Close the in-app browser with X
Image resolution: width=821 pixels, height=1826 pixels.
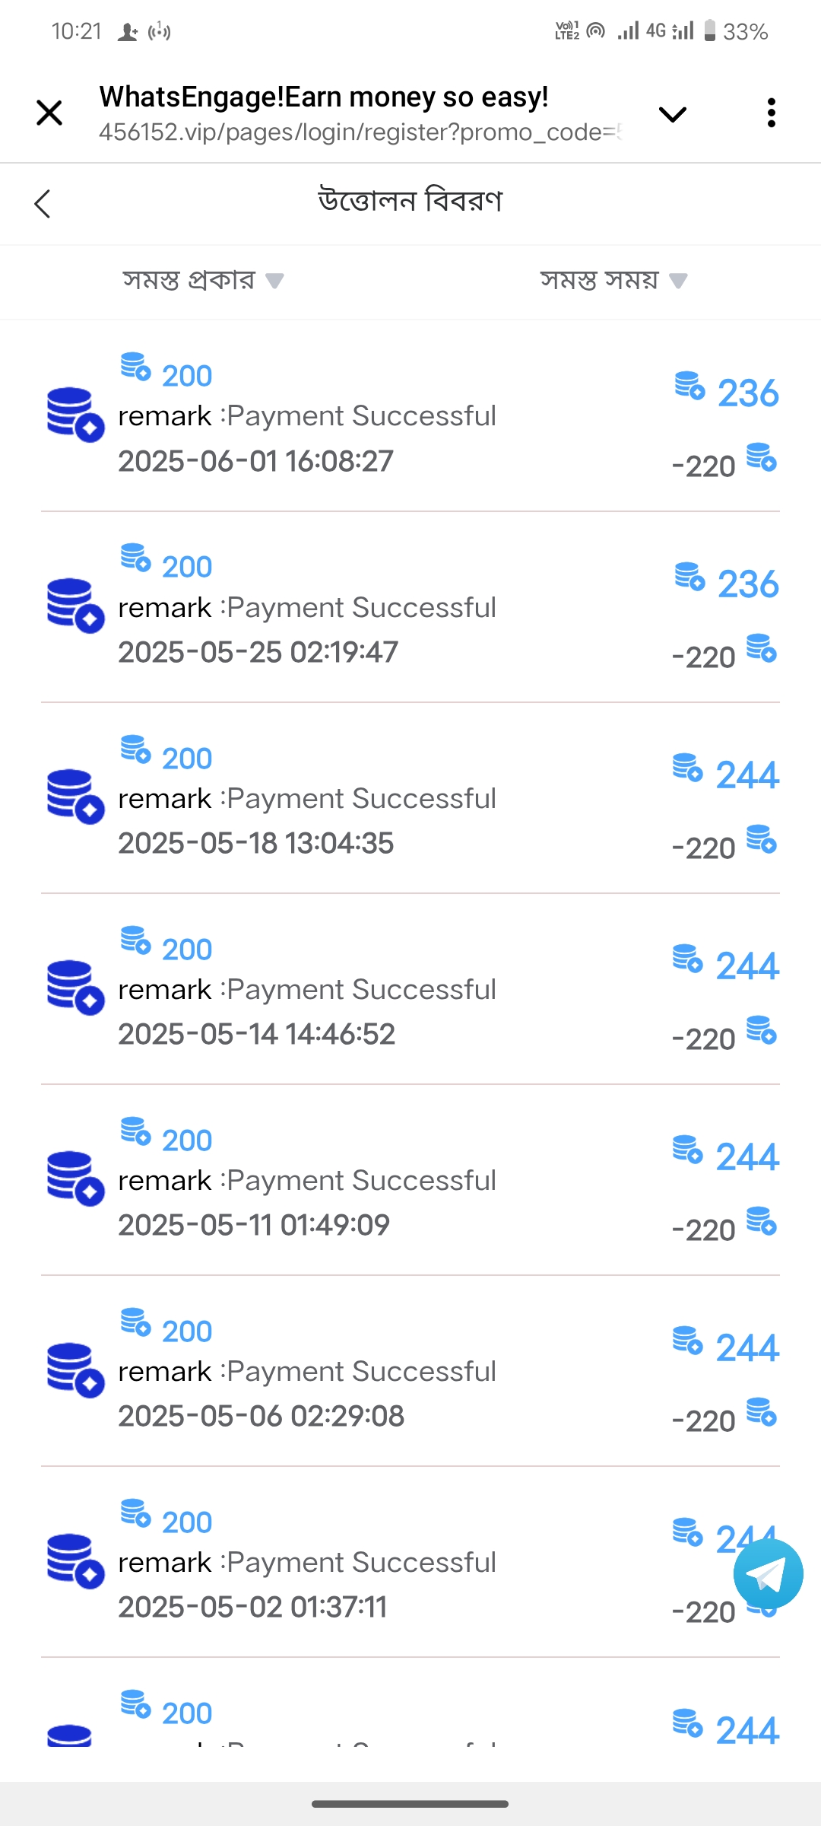click(x=49, y=113)
